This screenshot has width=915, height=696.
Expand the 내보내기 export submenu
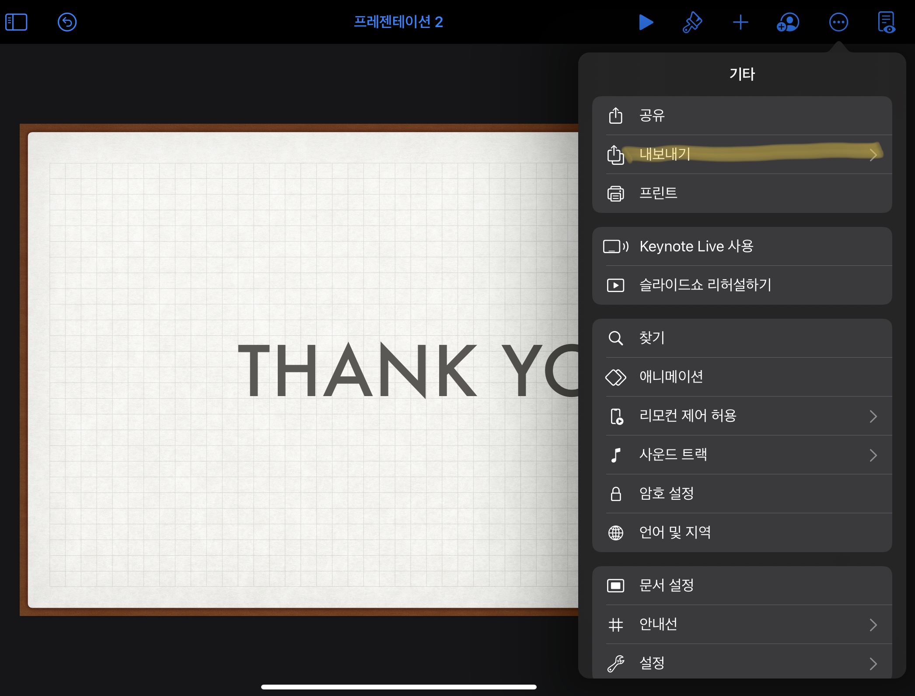742,154
